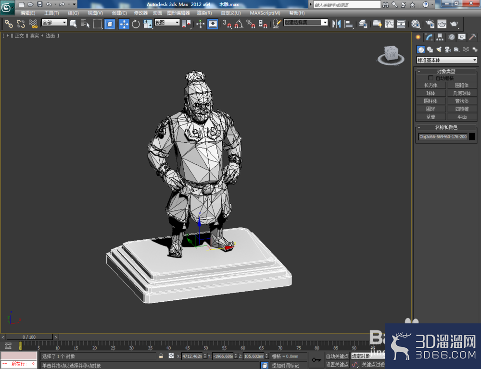Click the object name field Obj3d66-569460

(x=443, y=136)
